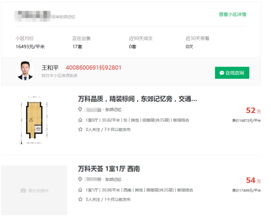
Task: Click 东郊记忆 link in the 54万 listing
Action: (x=113, y=180)
